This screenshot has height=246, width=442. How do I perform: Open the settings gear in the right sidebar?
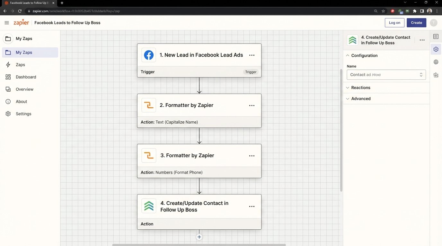(436, 49)
